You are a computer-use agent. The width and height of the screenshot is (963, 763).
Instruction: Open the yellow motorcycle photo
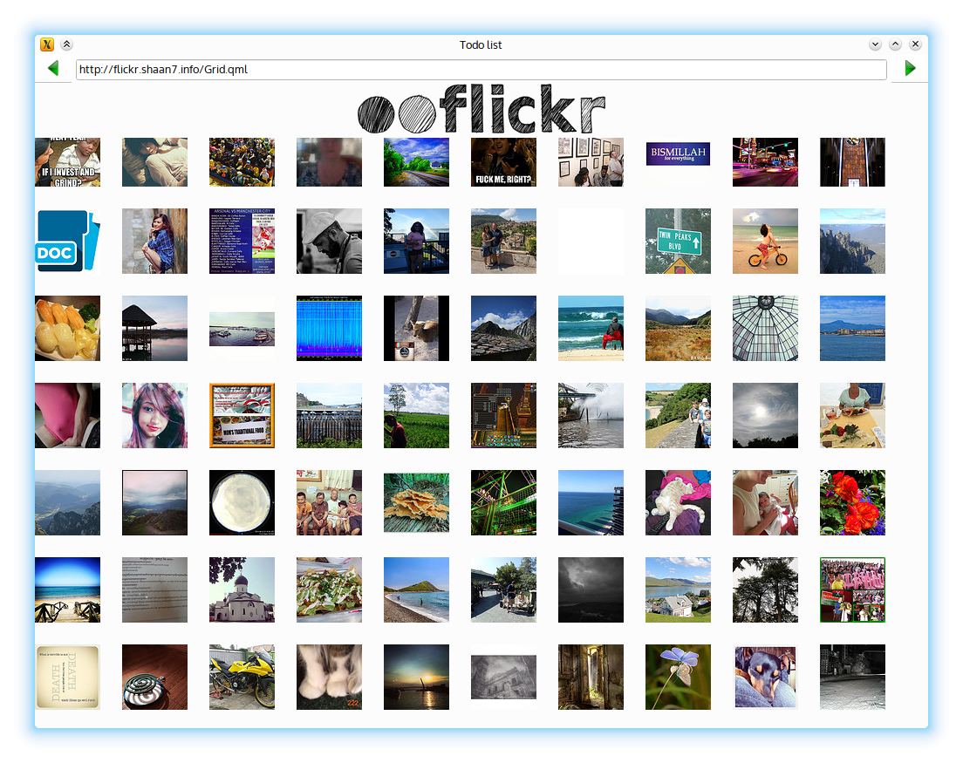(242, 678)
